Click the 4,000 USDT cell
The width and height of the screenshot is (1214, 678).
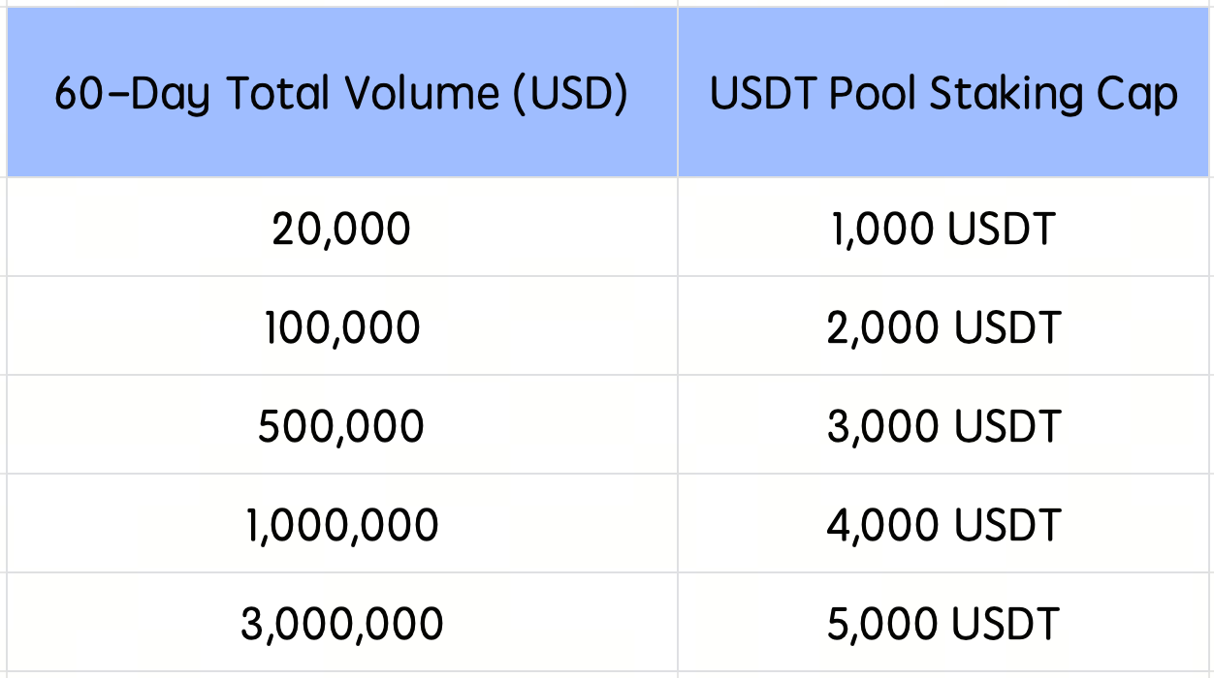(x=943, y=525)
